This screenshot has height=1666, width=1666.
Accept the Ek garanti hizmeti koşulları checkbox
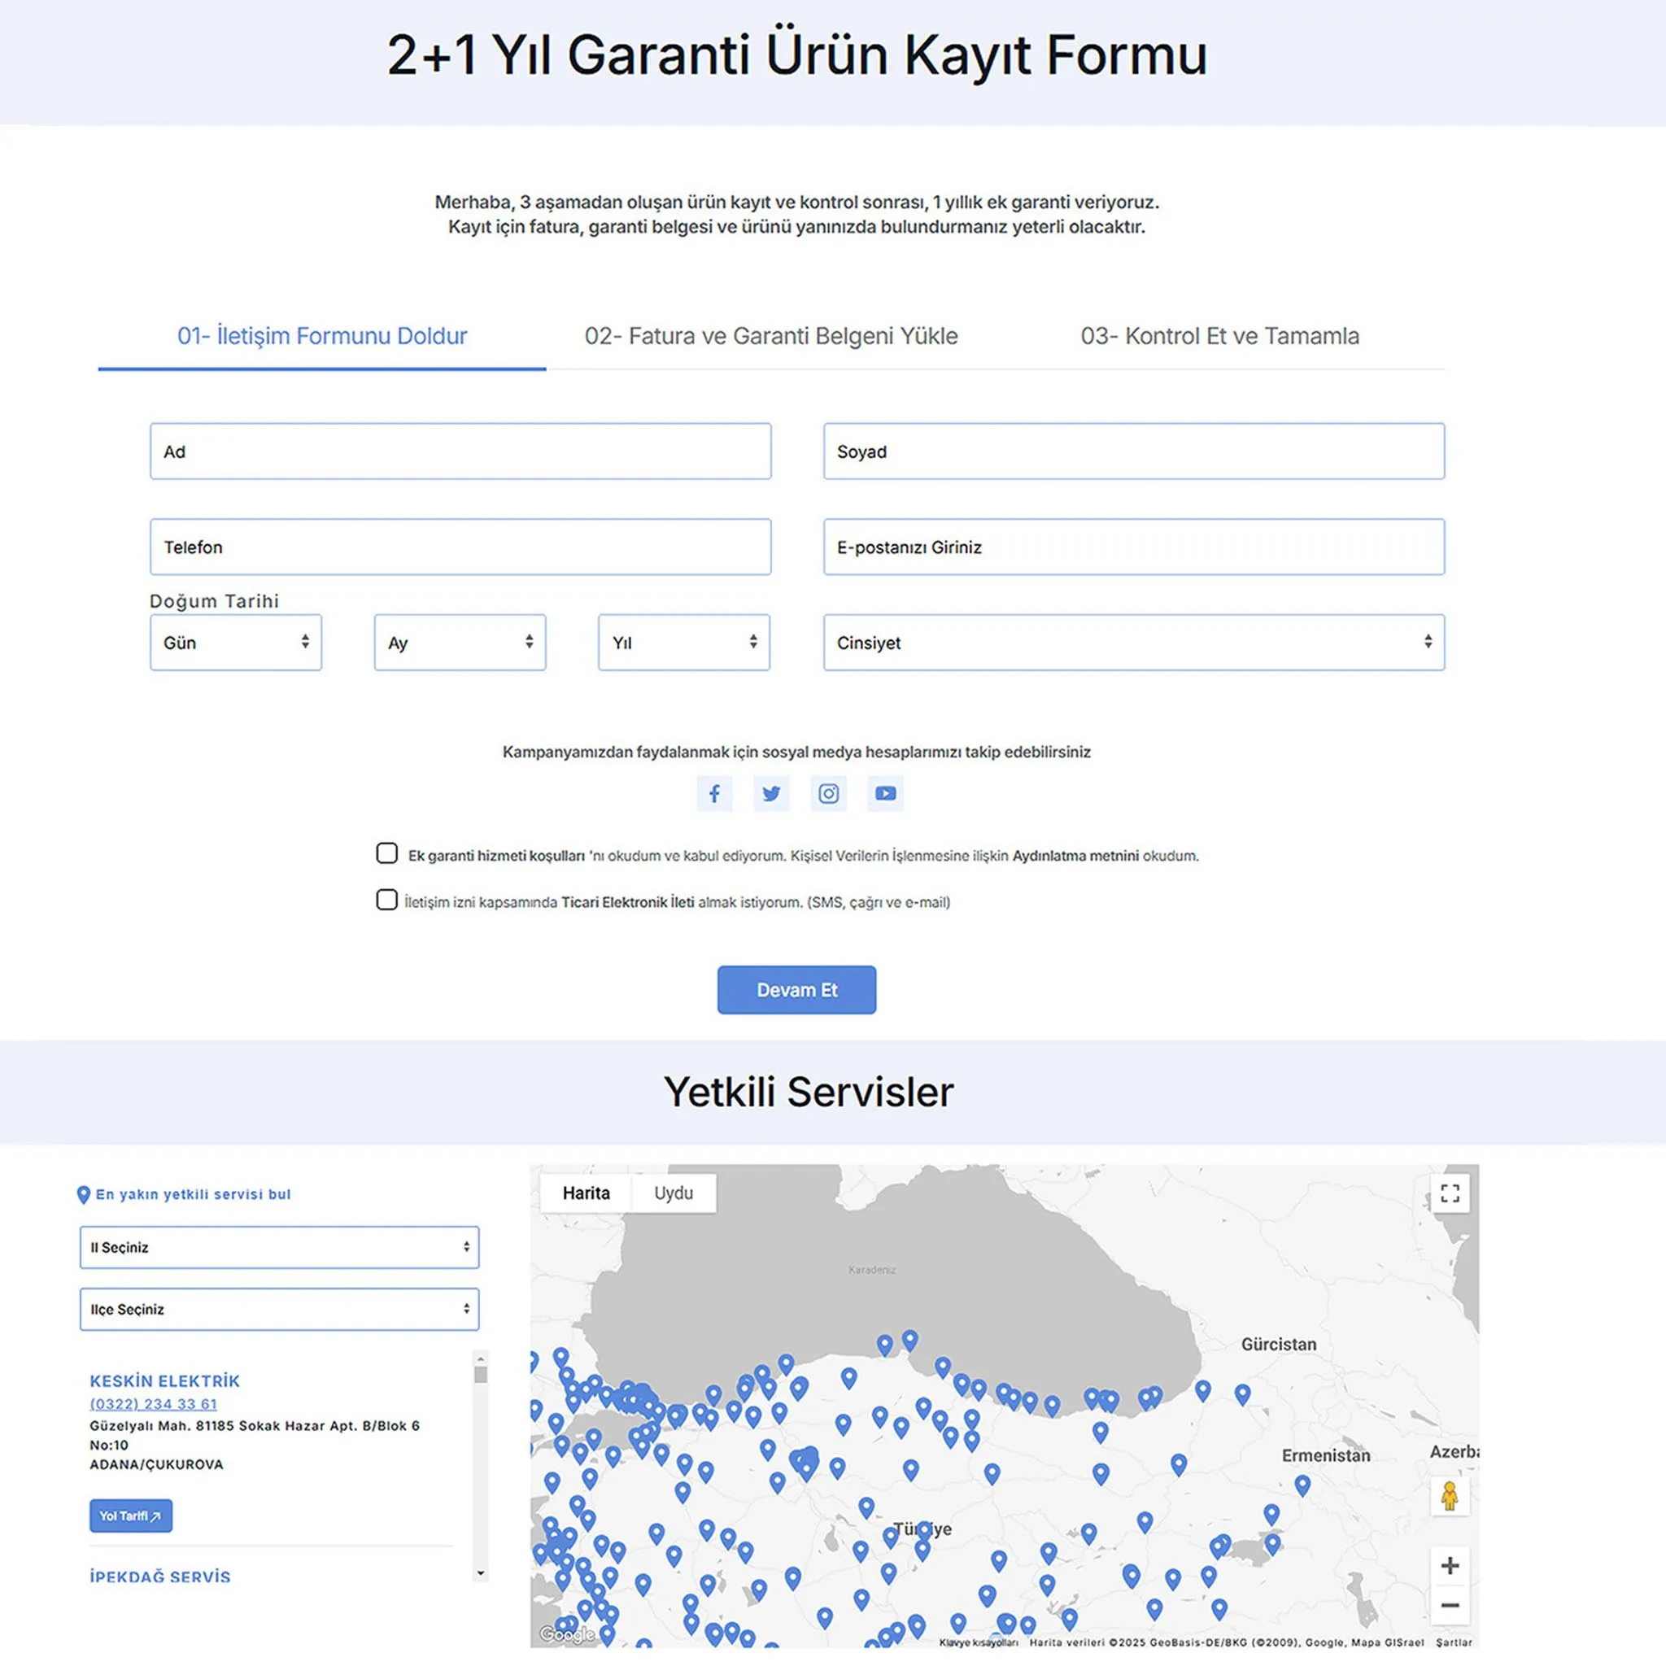387,853
